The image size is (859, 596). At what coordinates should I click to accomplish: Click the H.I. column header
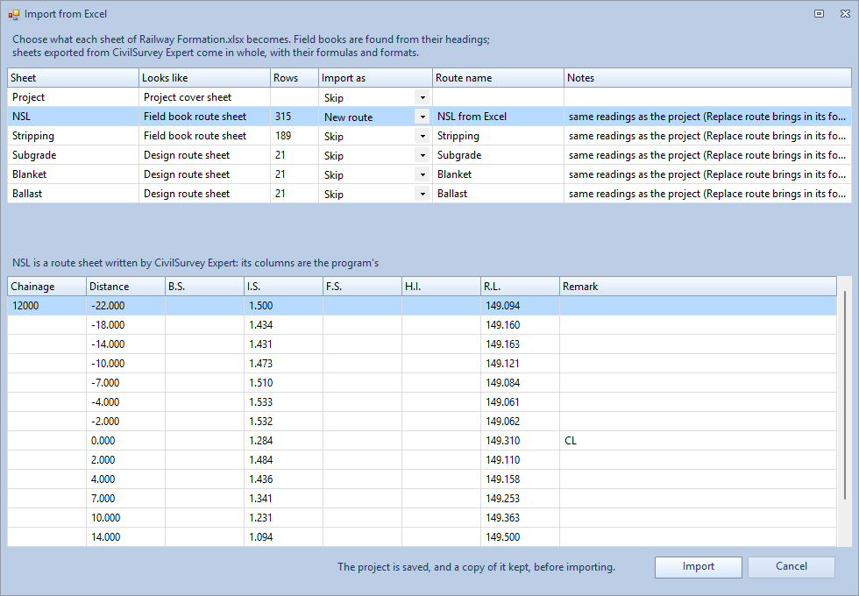pyautogui.click(x=441, y=287)
